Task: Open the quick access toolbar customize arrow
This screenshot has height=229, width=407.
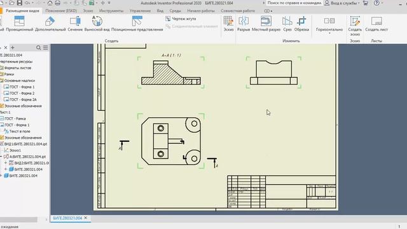Action: [x=109, y=3]
